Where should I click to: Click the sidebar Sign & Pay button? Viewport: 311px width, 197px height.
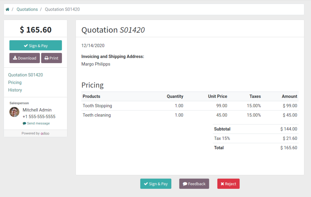(x=36, y=46)
